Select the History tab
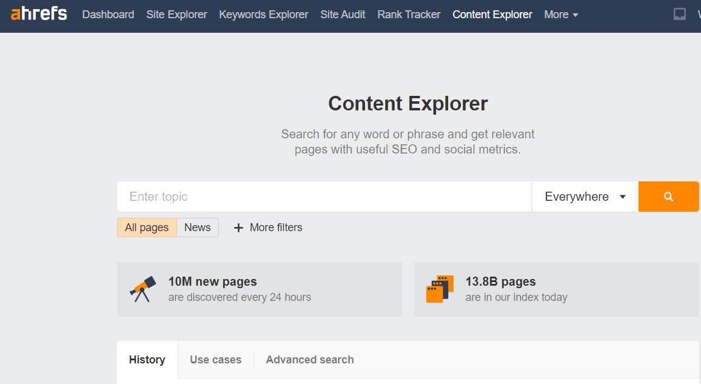Viewport: 701px width, 384px height. 147,359
